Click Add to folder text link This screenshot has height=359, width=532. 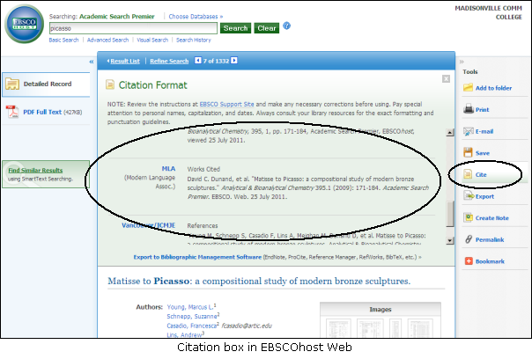pos(493,88)
